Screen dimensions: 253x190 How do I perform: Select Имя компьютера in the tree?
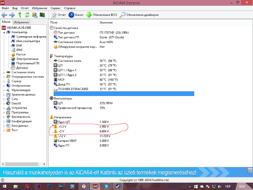pos(28,41)
